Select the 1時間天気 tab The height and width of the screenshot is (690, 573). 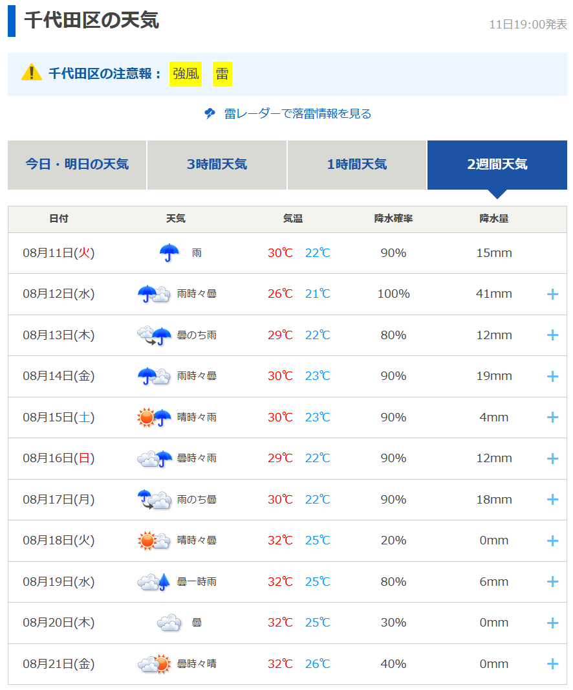click(x=356, y=165)
